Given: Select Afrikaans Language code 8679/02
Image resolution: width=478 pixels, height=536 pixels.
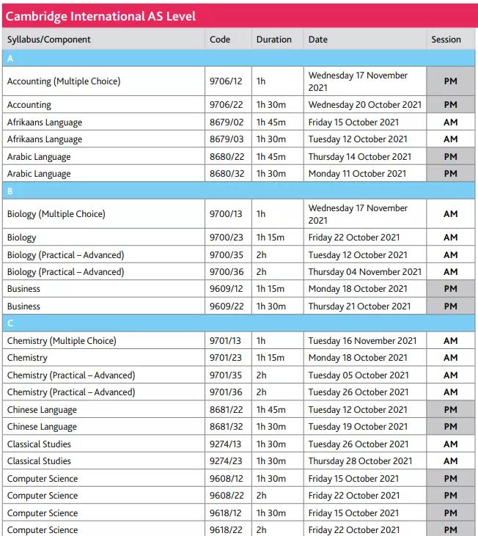Looking at the screenshot, I should [227, 122].
